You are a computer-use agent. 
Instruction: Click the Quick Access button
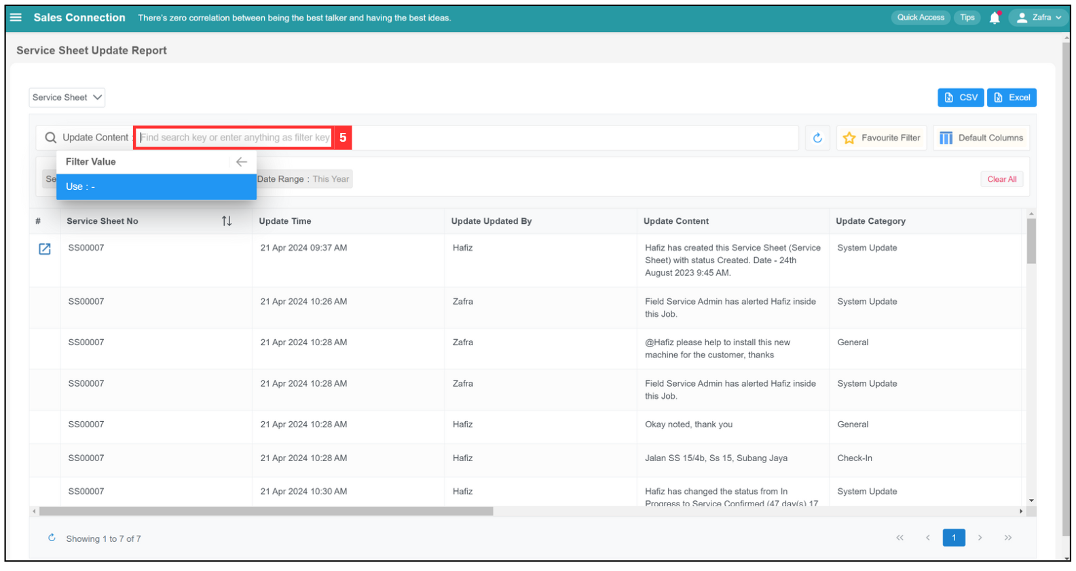coord(921,18)
